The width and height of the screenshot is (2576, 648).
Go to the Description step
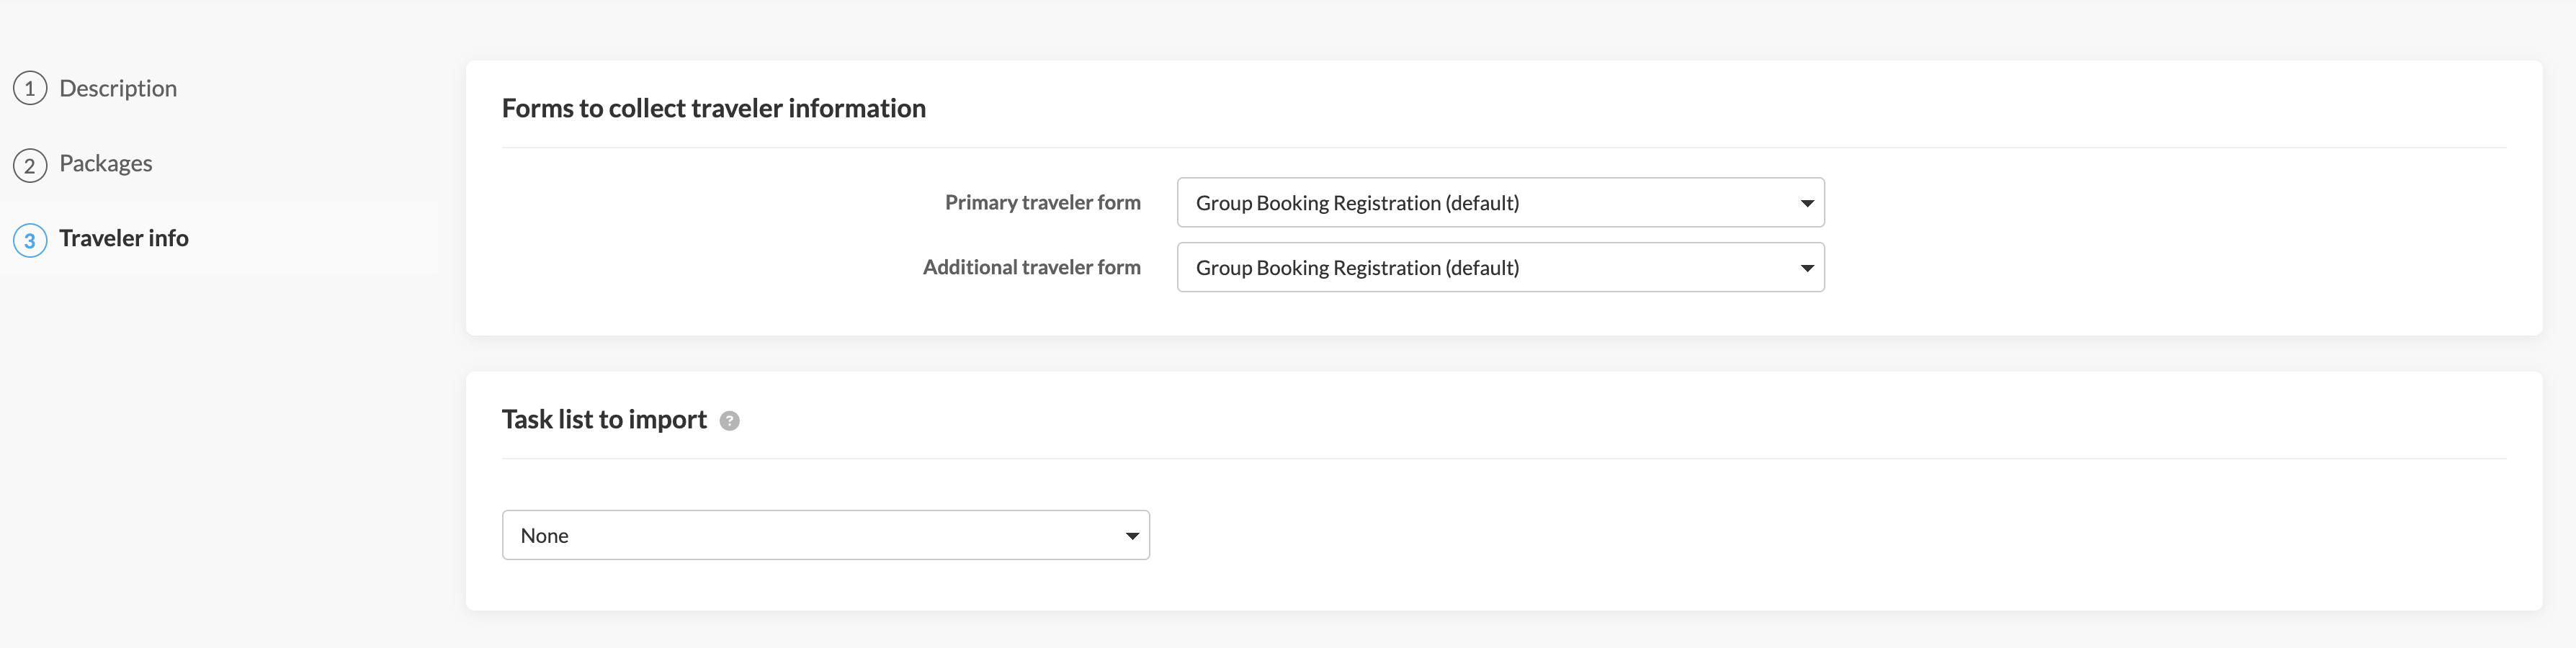click(118, 89)
